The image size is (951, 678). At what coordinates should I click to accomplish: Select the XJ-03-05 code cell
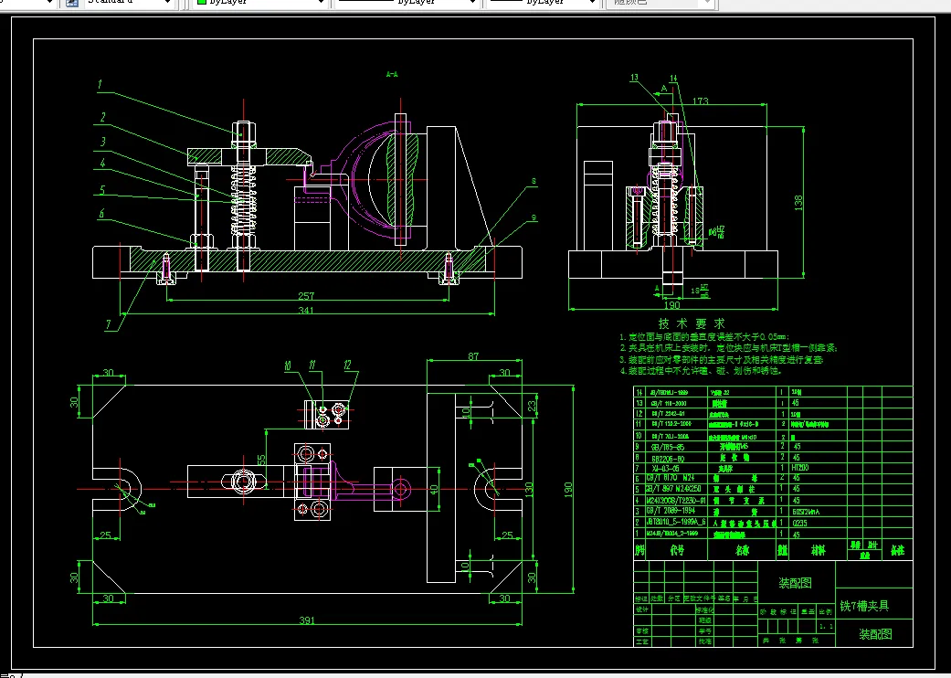pos(665,468)
